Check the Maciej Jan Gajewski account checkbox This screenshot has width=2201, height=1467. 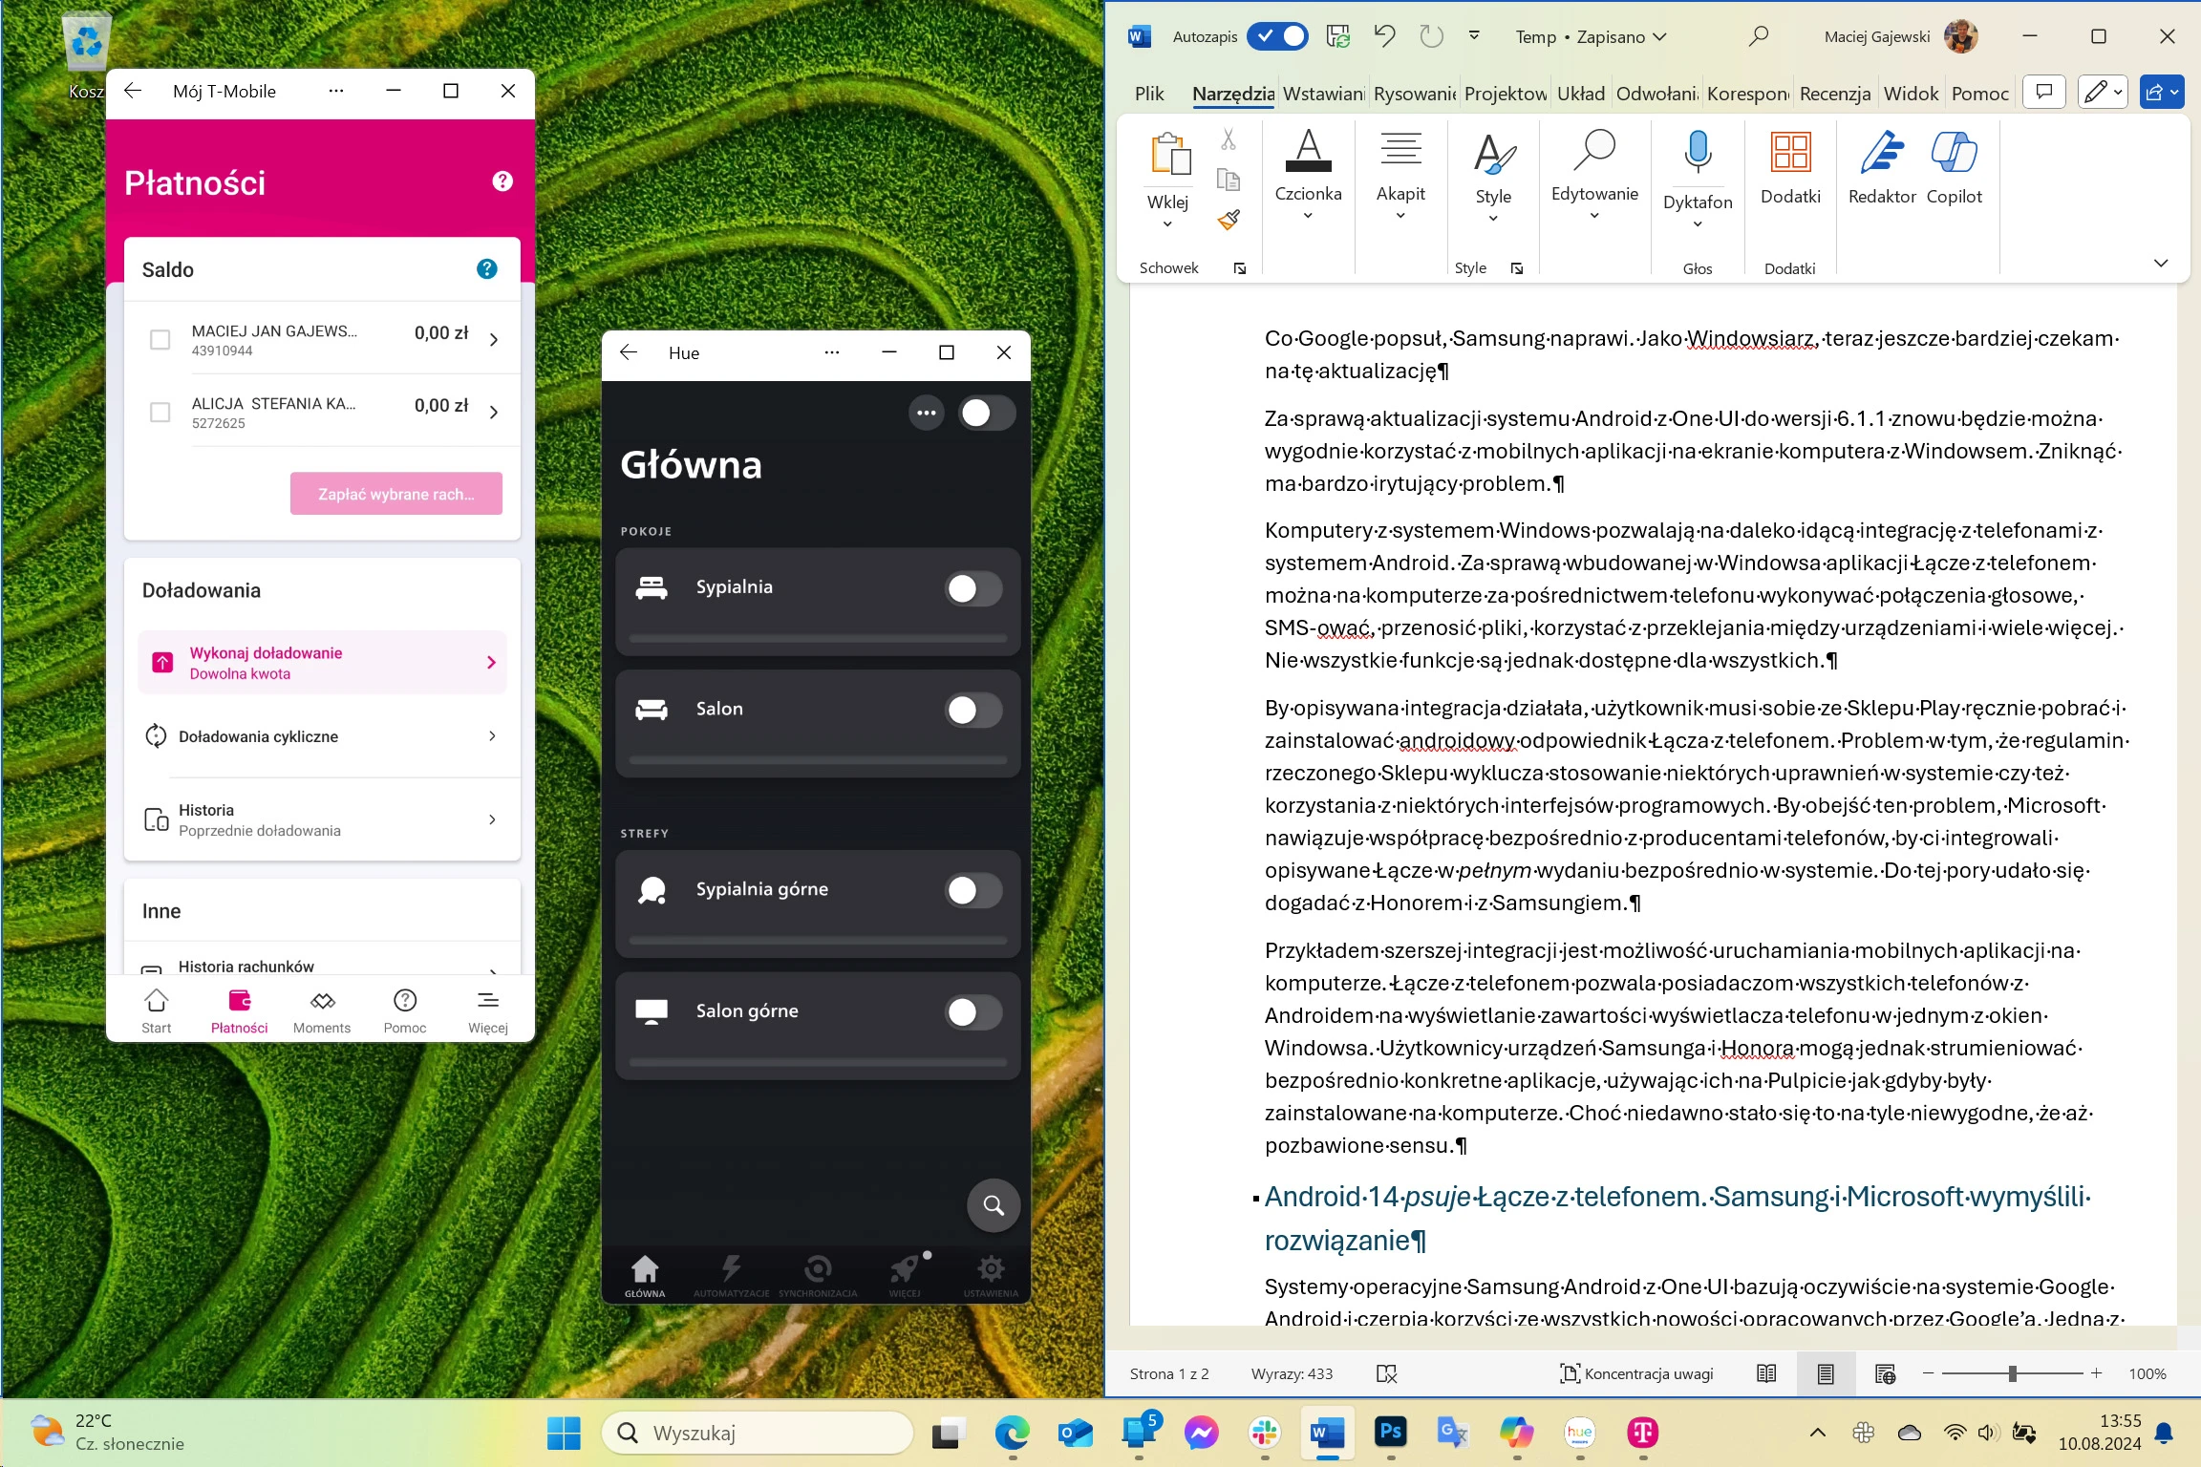[160, 339]
